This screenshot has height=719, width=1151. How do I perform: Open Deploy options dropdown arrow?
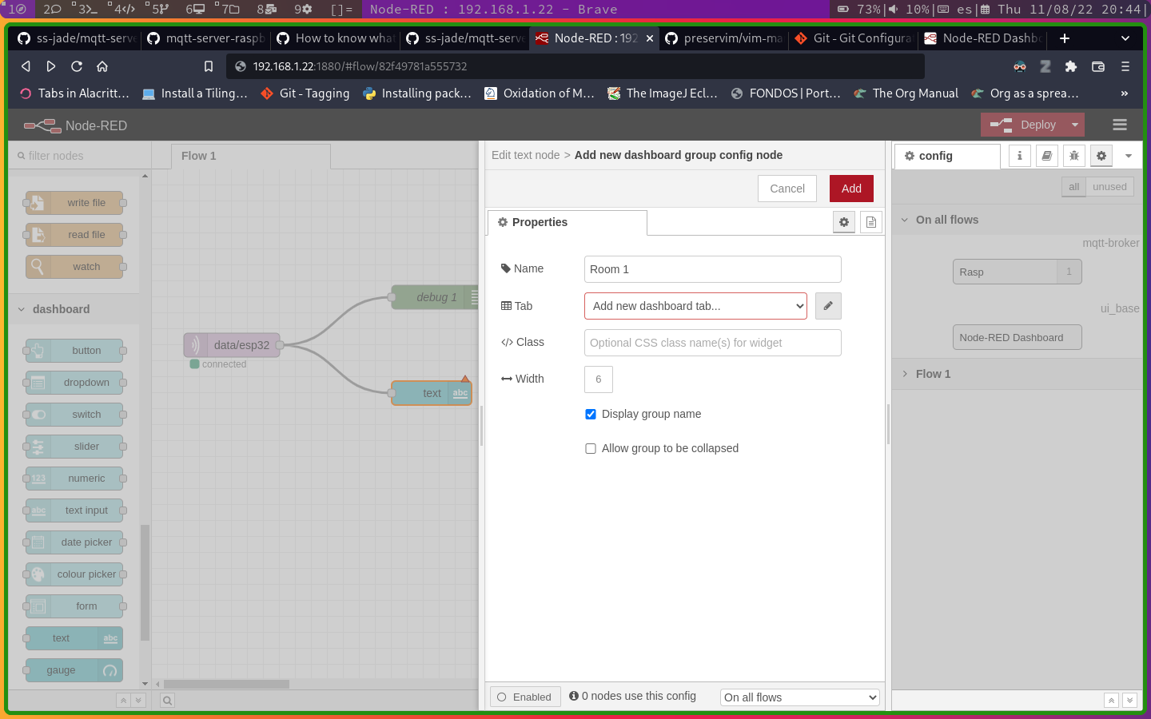click(1075, 125)
